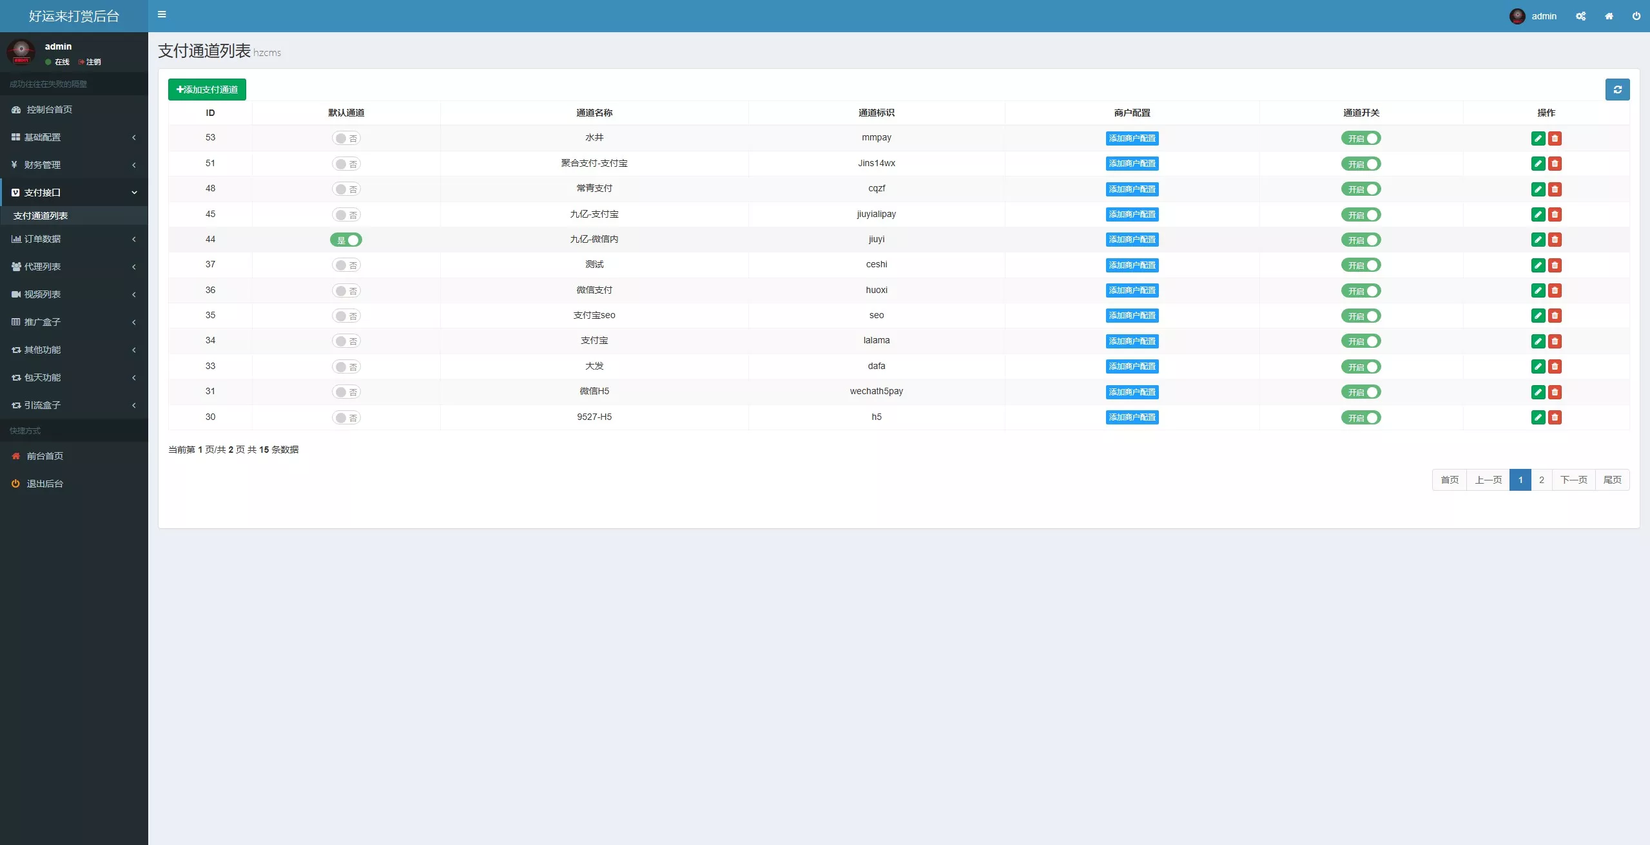Open 控制台首页 dashboard in sidebar
This screenshot has height=845, width=1650.
(74, 109)
